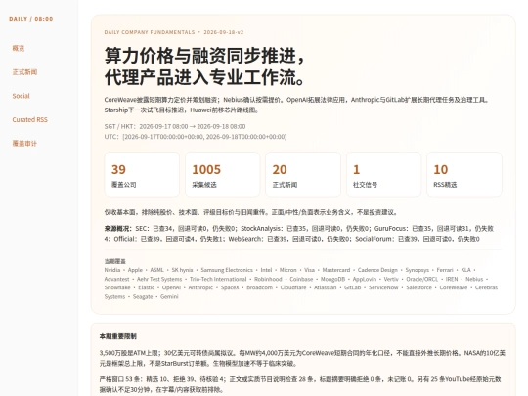Jump to the Social section
The height and width of the screenshot is (396, 528).
[21, 96]
